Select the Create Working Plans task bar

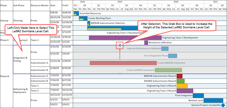[83, 18]
